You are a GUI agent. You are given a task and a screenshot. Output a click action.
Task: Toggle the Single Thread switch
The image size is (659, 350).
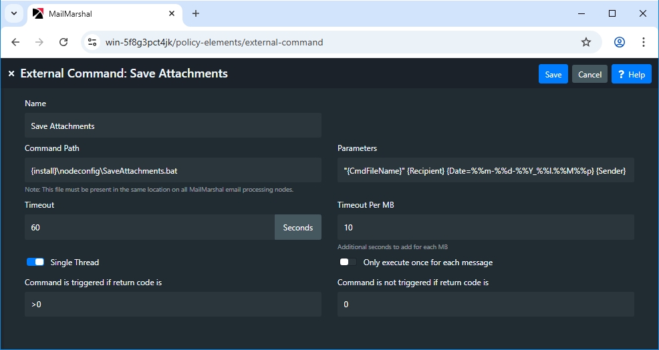pyautogui.click(x=35, y=262)
